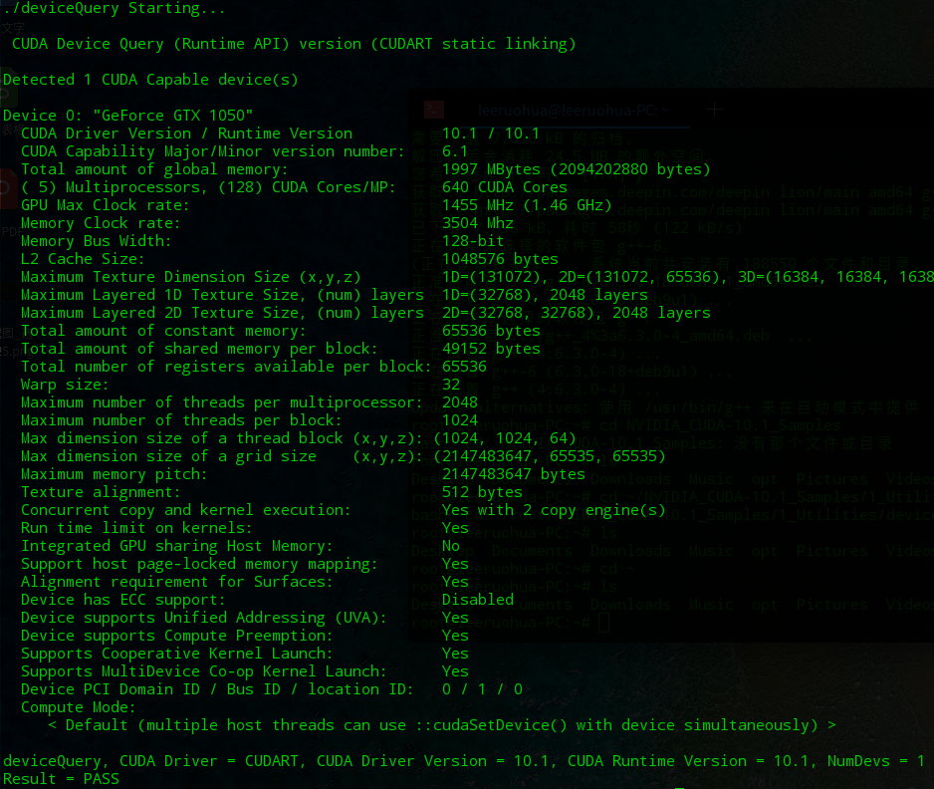Click "(2147483647, 65535, 65535)" grid size value
The height and width of the screenshot is (789, 934).
coord(550,456)
